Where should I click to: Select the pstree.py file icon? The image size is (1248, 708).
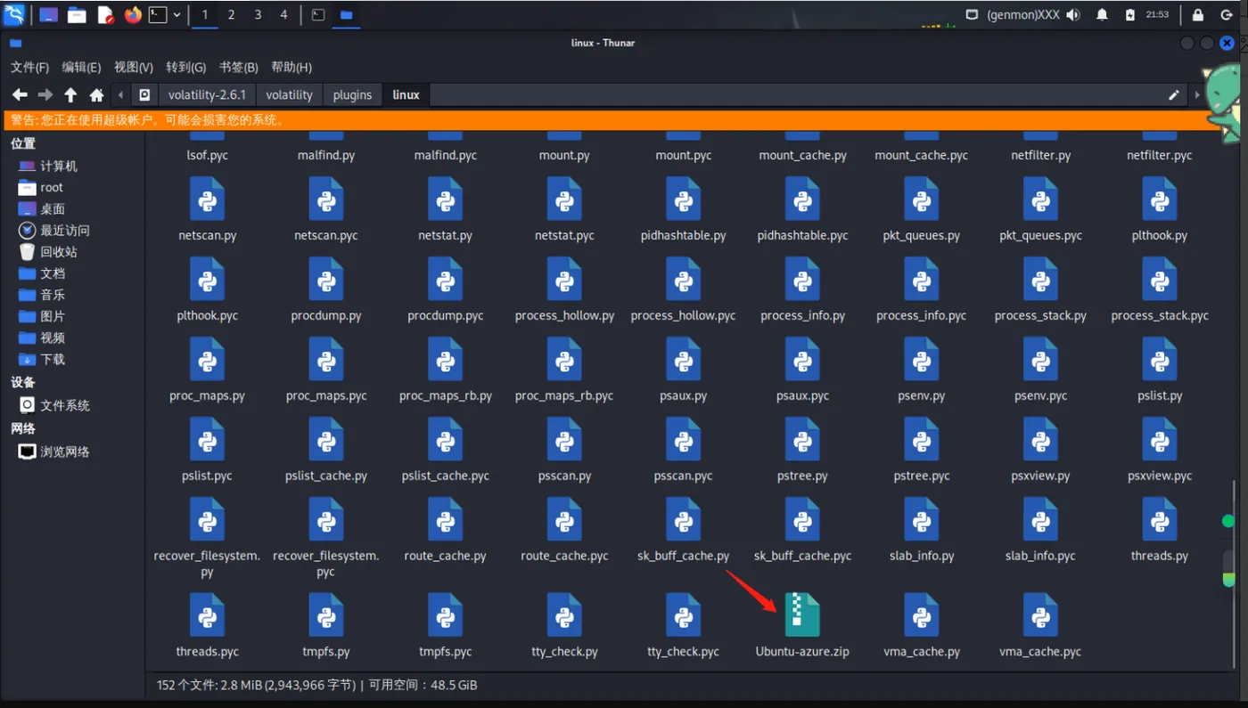802,439
